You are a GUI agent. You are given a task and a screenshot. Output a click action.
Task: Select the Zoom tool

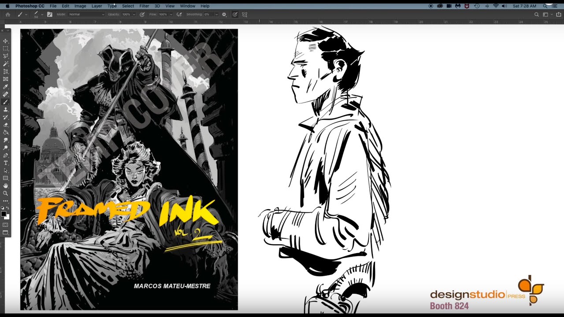(6, 193)
